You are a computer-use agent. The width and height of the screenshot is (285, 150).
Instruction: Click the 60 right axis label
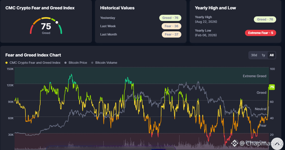pyautogui.click(x=272, y=102)
